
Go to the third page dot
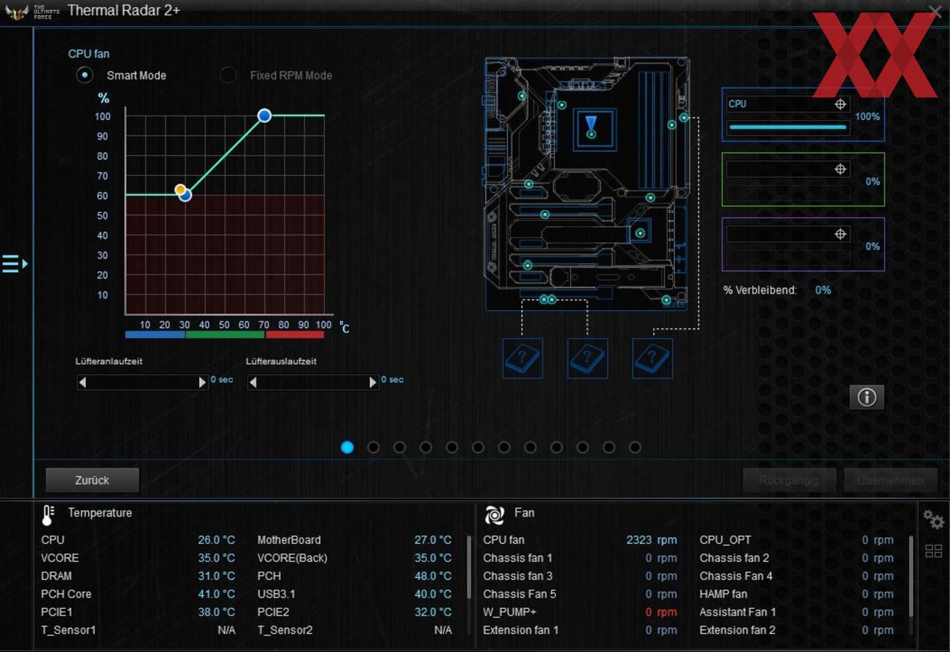click(400, 447)
